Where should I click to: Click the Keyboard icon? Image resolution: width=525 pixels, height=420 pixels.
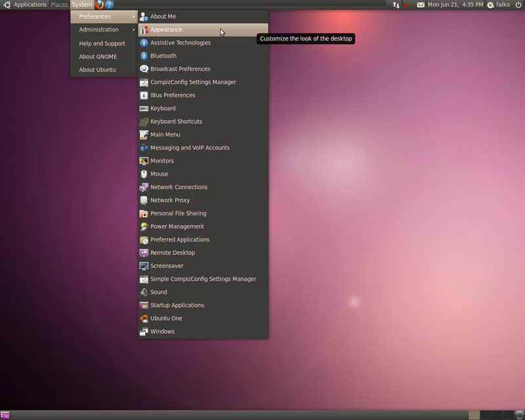click(144, 108)
